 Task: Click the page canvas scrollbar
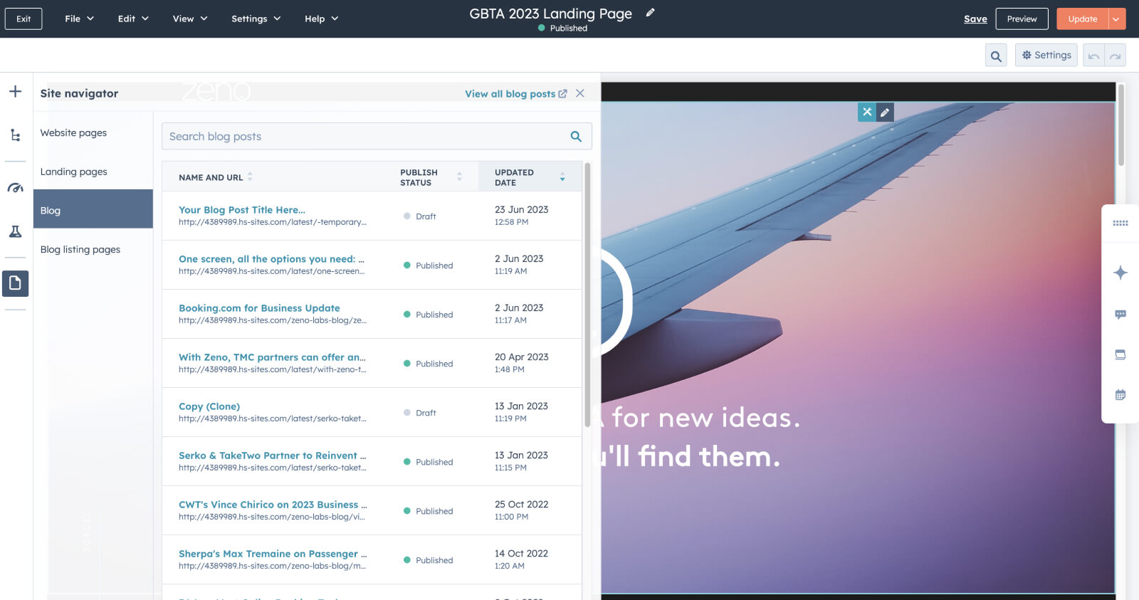[x=1120, y=125]
